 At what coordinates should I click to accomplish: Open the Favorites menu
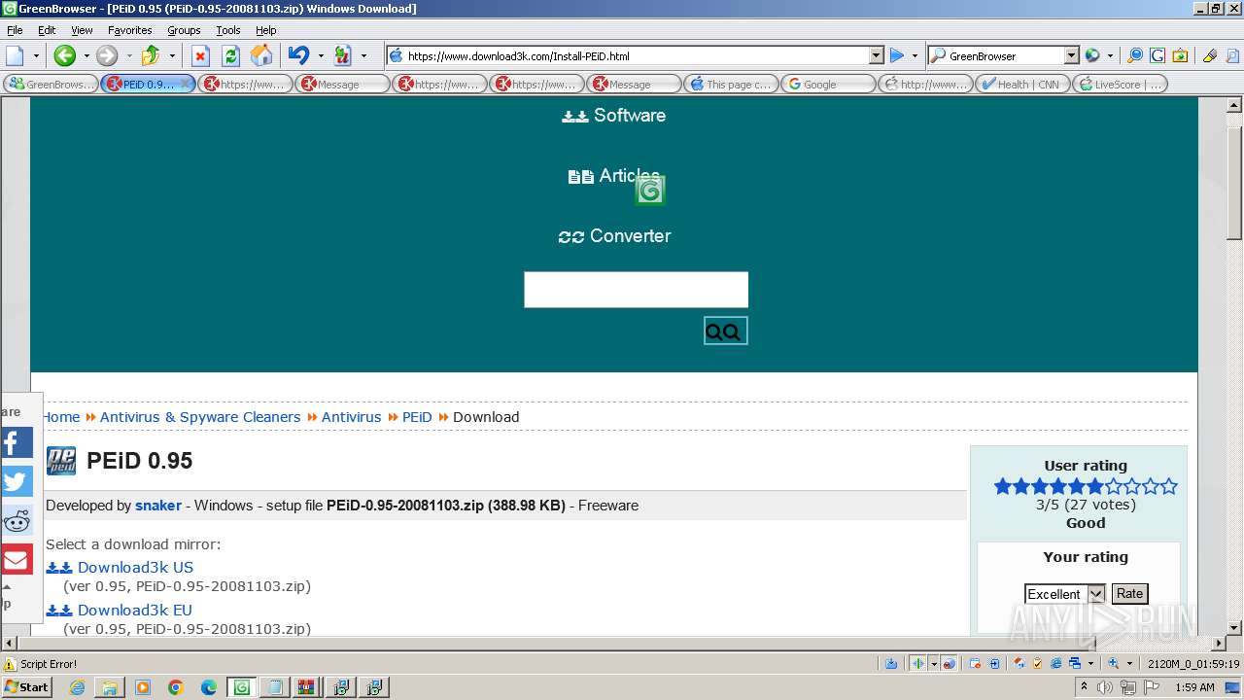pyautogui.click(x=129, y=30)
